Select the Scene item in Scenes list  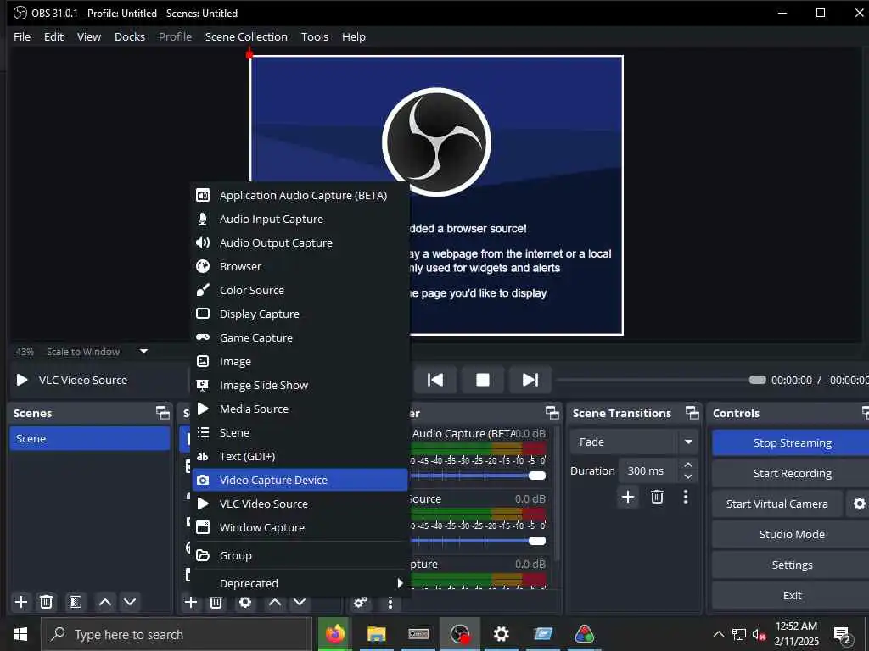point(90,438)
